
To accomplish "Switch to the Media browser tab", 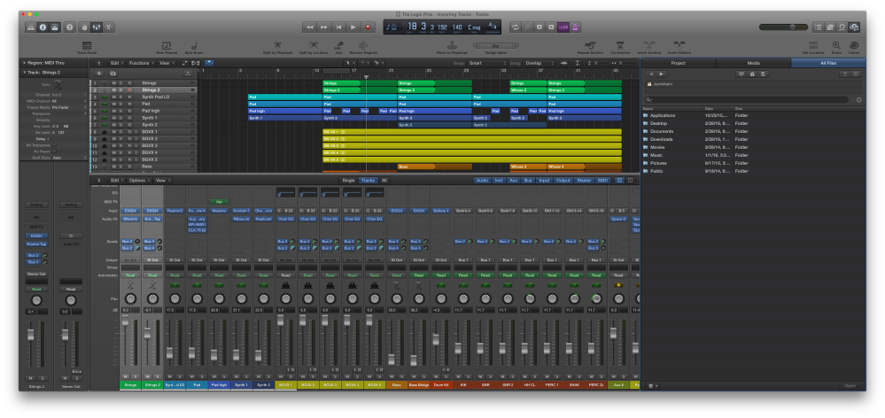I will coord(753,64).
